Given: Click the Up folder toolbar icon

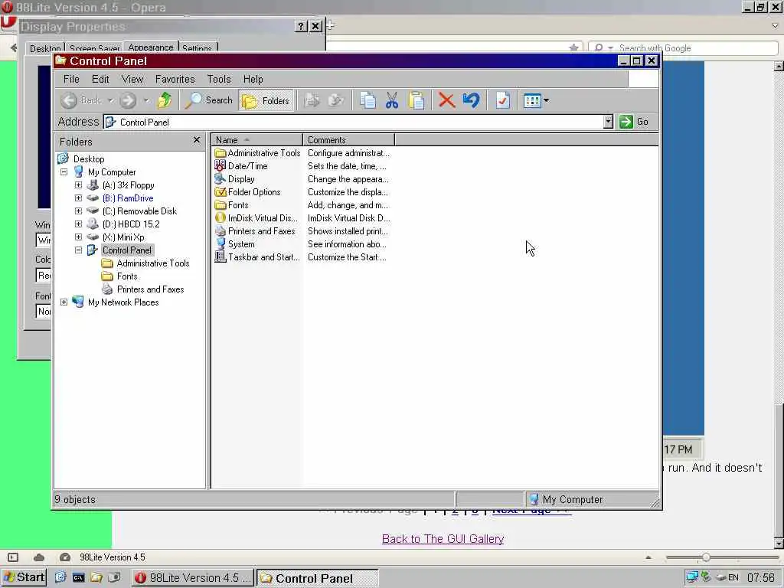Looking at the screenshot, I should point(165,100).
